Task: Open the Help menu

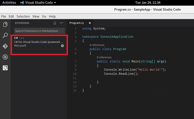Action: coord(52,16)
